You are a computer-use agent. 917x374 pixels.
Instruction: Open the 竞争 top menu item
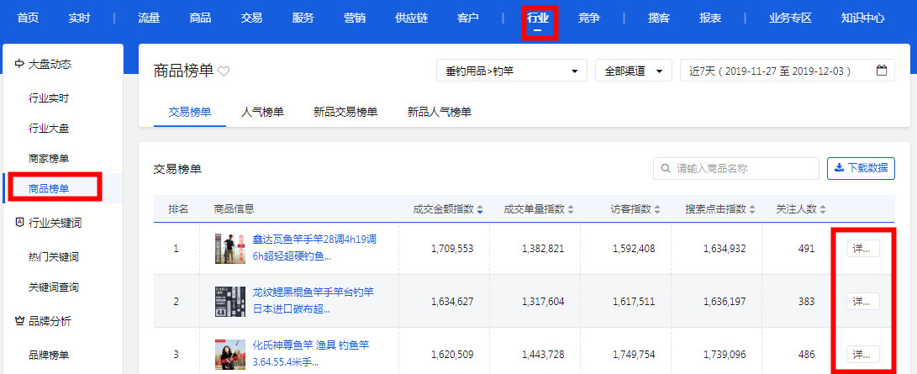[x=589, y=18]
